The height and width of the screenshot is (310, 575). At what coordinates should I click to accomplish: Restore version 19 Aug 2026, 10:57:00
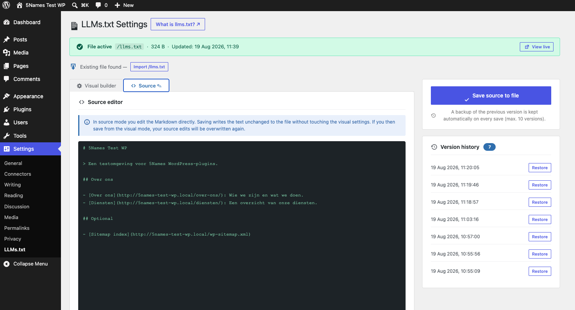pyautogui.click(x=540, y=237)
